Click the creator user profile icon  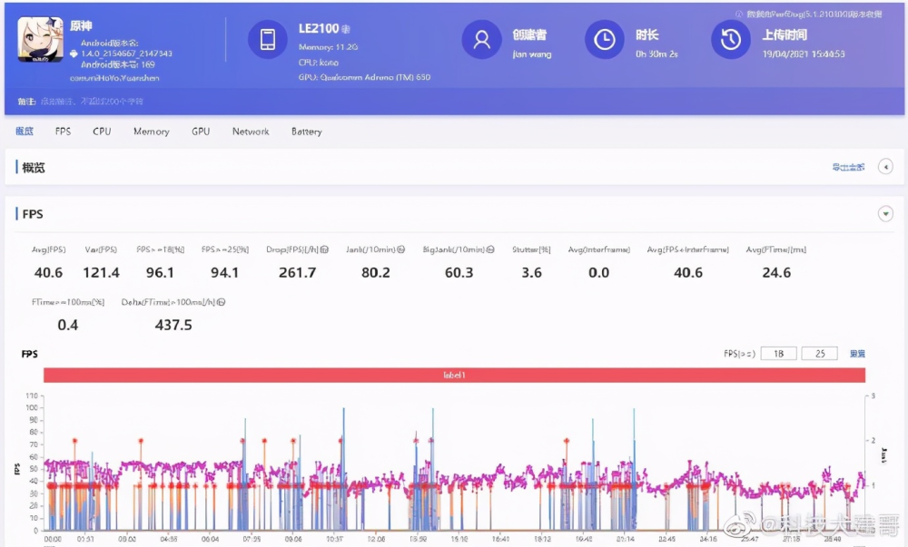click(481, 39)
